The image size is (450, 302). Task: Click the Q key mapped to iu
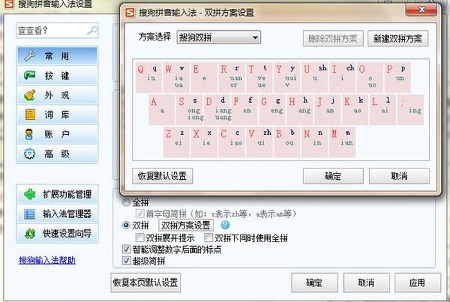148,77
